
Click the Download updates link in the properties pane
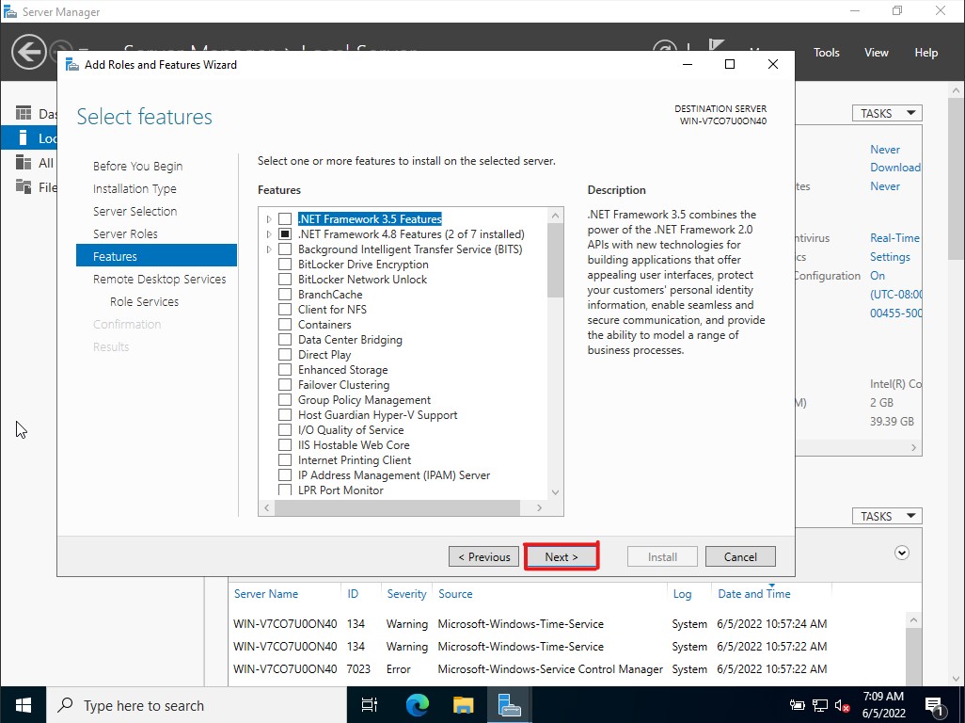tap(894, 167)
